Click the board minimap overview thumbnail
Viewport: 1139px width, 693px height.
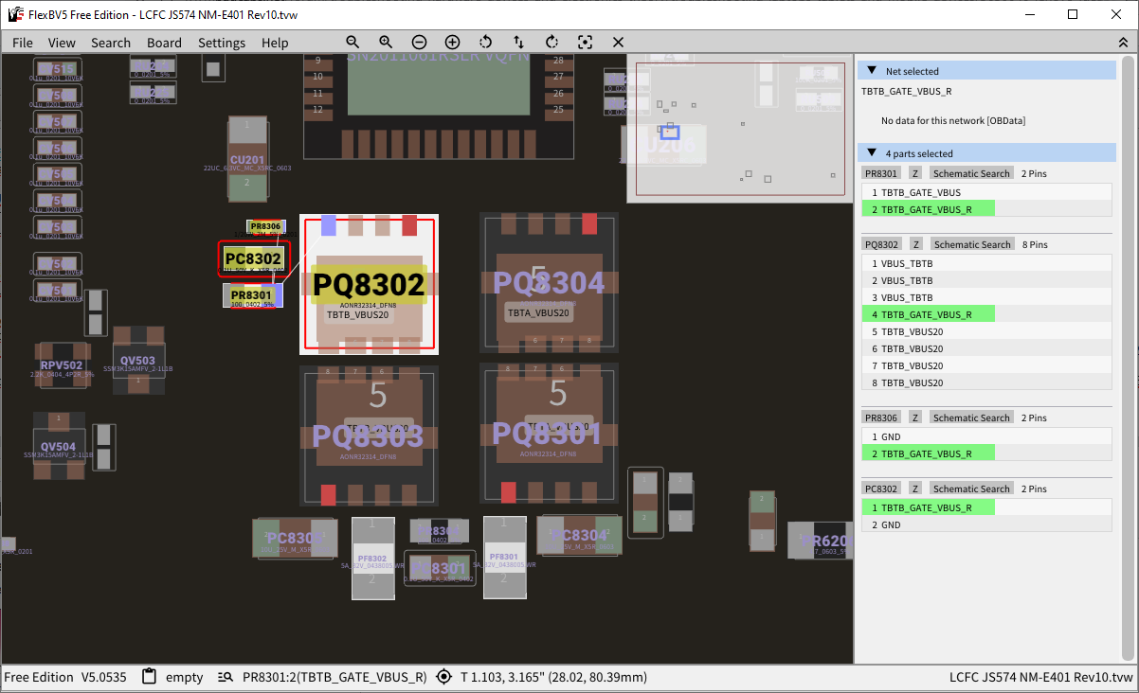coord(740,129)
